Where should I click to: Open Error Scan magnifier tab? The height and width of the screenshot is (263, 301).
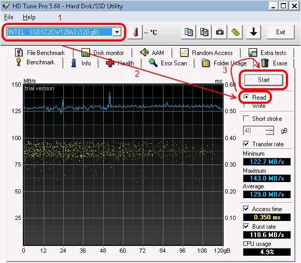pos(168,63)
